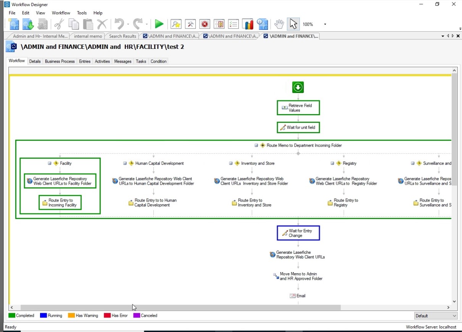Click the green Run workflow play button
This screenshot has height=332, width=462.
coord(159,24)
